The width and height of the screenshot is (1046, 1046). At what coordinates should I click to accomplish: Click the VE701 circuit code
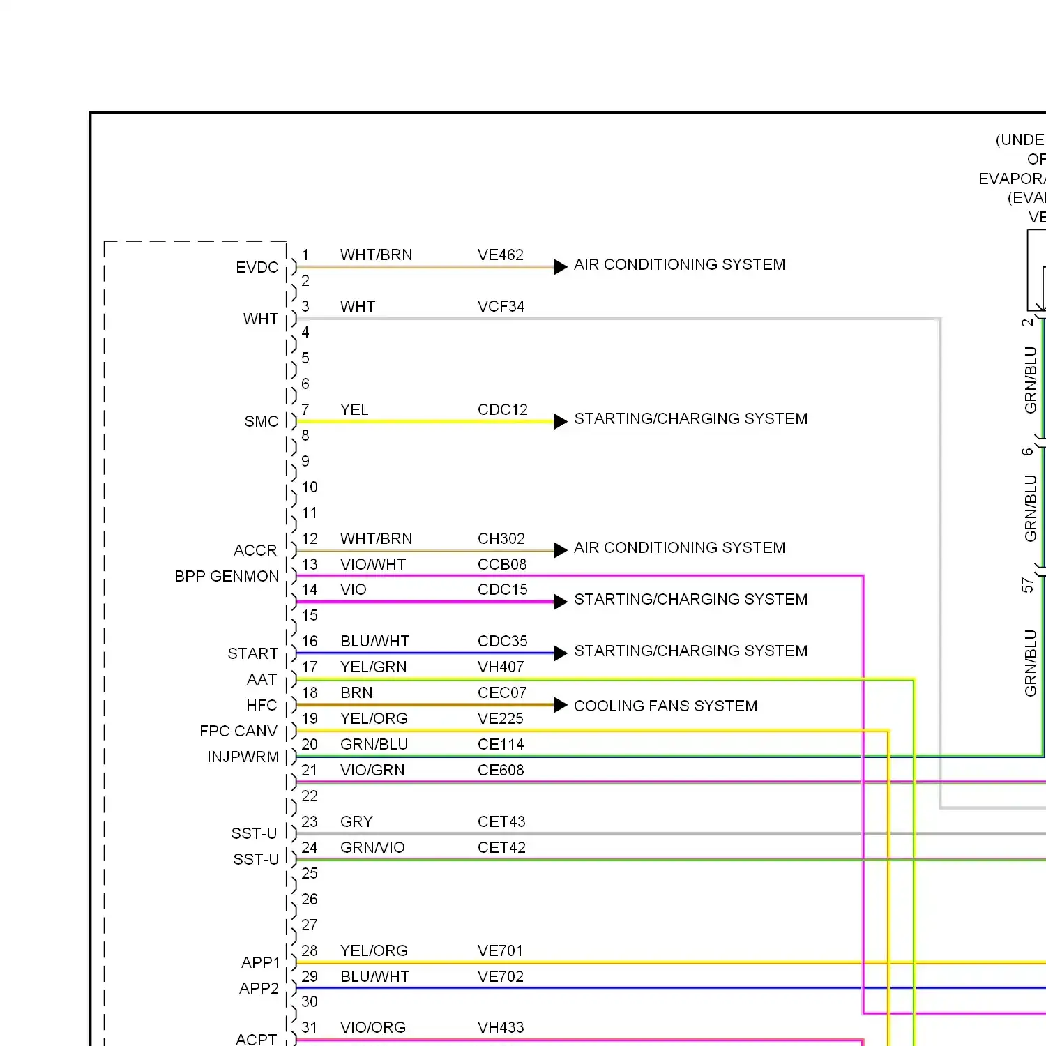coord(501,951)
